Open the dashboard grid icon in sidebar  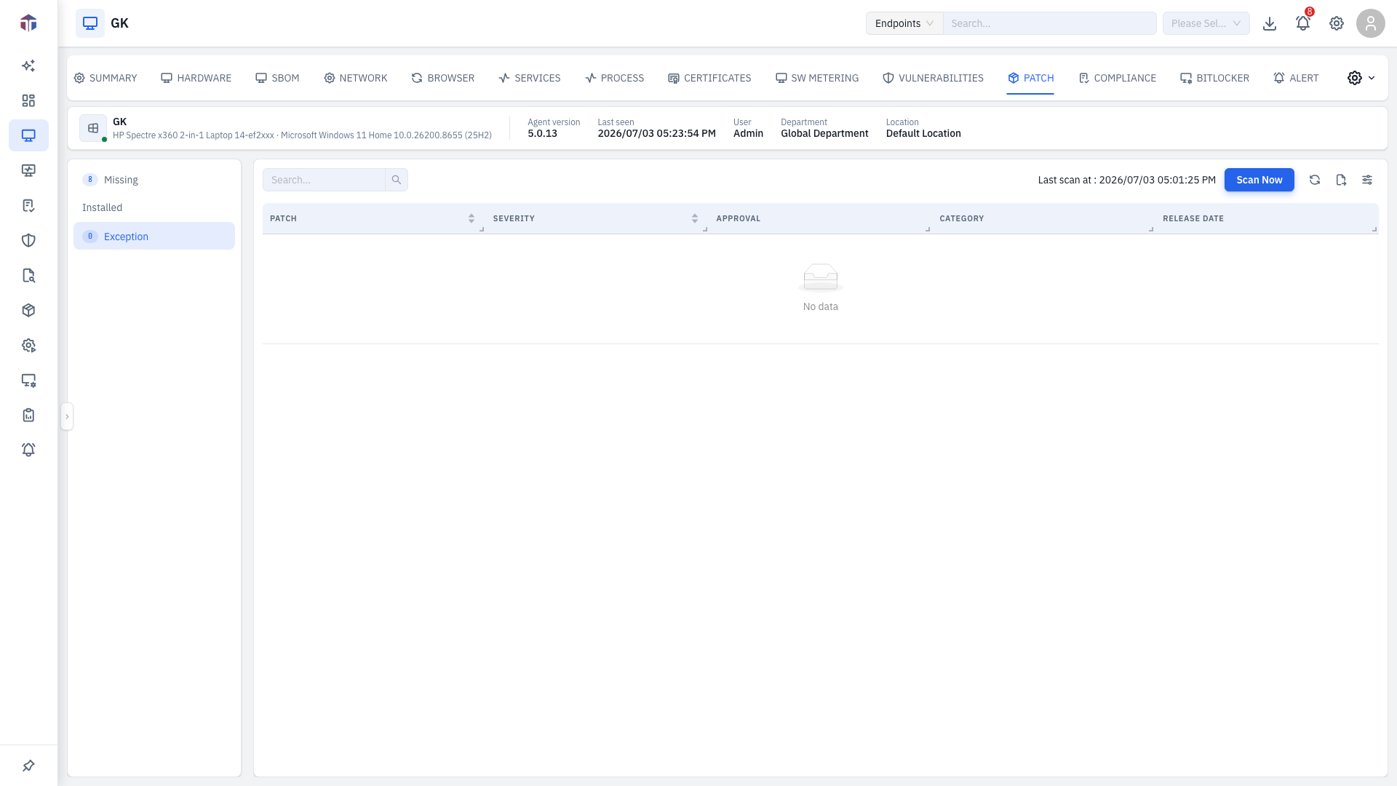28,100
